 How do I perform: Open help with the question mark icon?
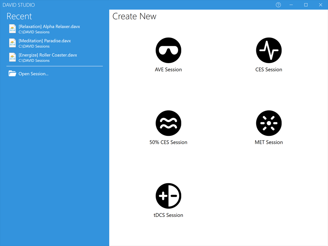click(x=278, y=5)
